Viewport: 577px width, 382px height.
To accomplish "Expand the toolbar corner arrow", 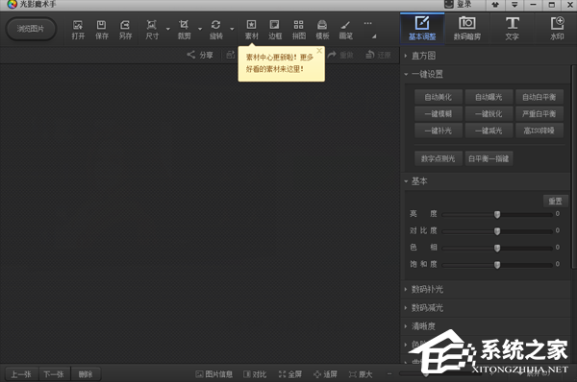I will point(374,36).
